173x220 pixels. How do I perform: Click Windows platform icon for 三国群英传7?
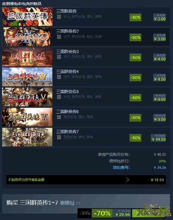[59, 137]
